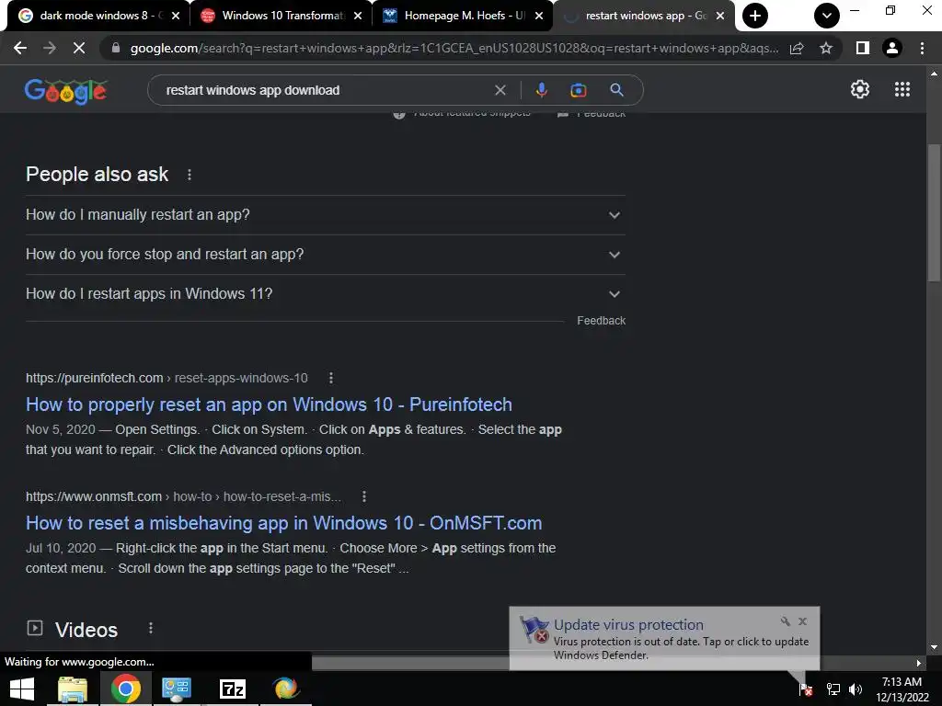The image size is (942, 706).
Task: Share this page via address bar icon
Action: click(797, 48)
